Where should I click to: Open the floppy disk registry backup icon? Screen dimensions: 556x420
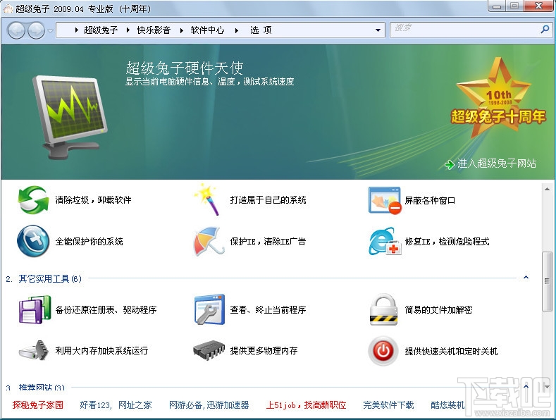(35, 309)
